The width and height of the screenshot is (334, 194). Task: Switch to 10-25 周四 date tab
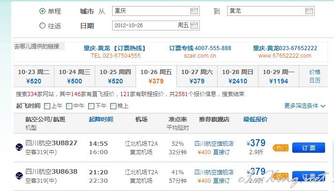point(115,76)
